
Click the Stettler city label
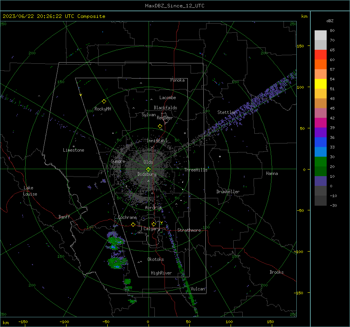tap(227, 112)
